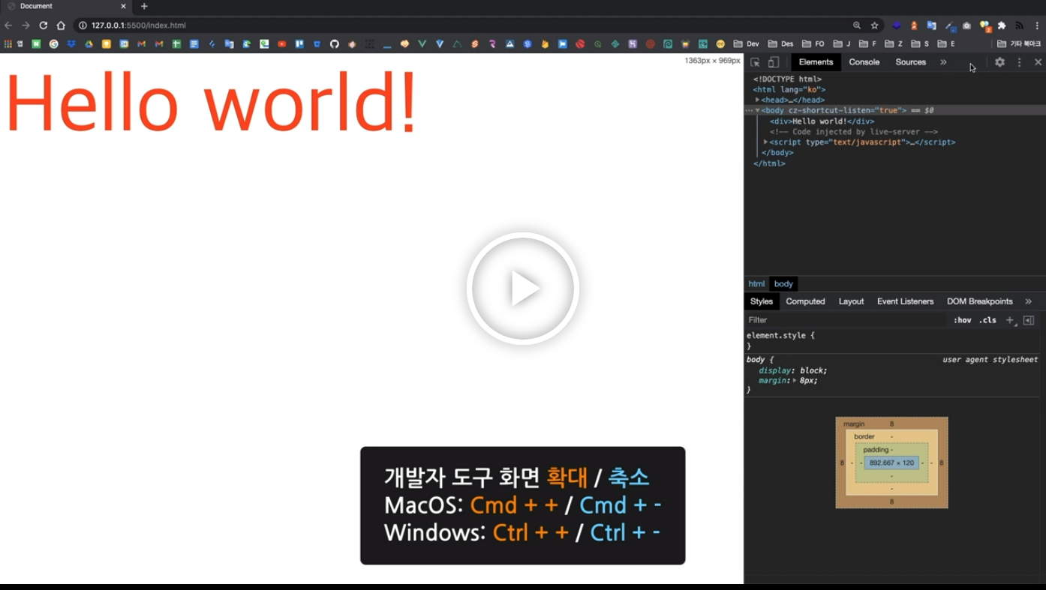Screen dimensions: 1046x590
Task: Expand the script element in DOM tree
Action: click(x=765, y=142)
